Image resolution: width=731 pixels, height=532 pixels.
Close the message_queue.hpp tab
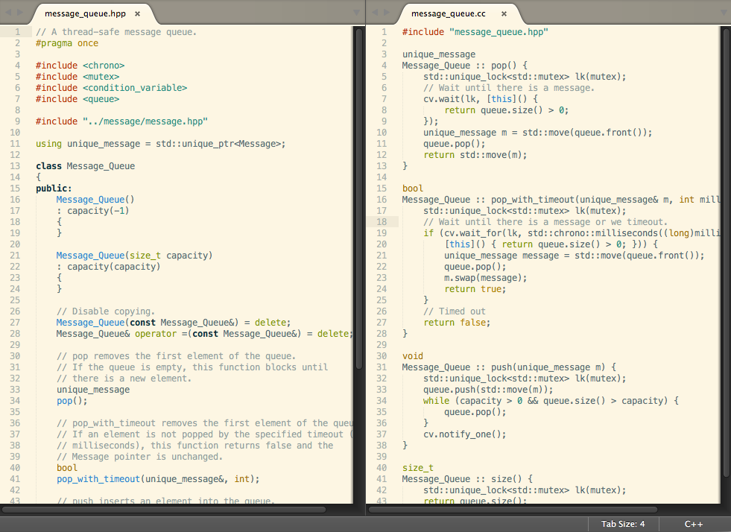coord(137,13)
